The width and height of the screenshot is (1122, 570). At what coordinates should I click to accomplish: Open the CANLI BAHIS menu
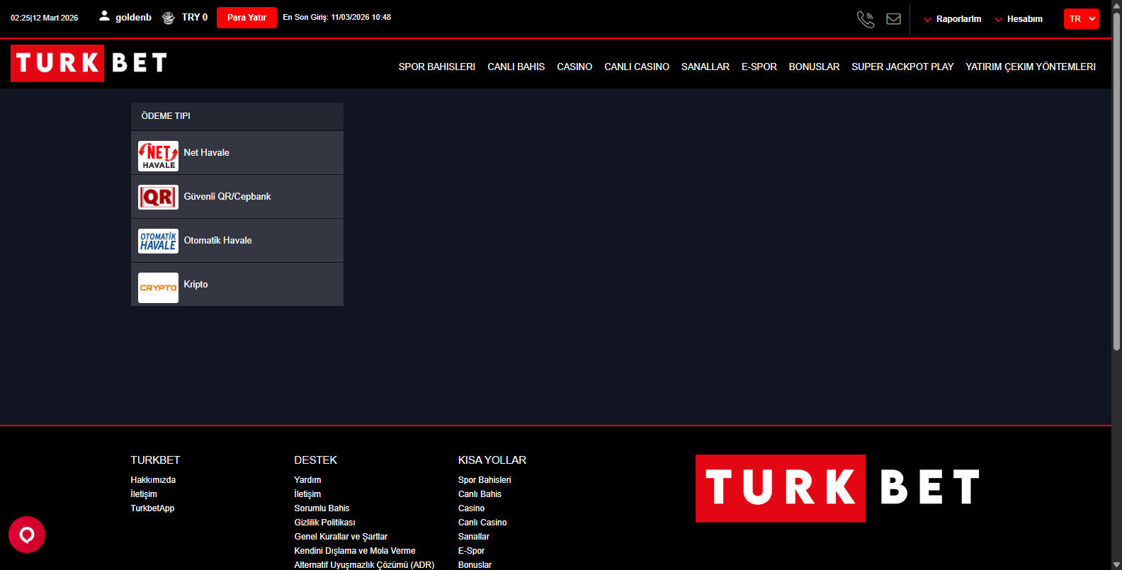[x=516, y=67]
